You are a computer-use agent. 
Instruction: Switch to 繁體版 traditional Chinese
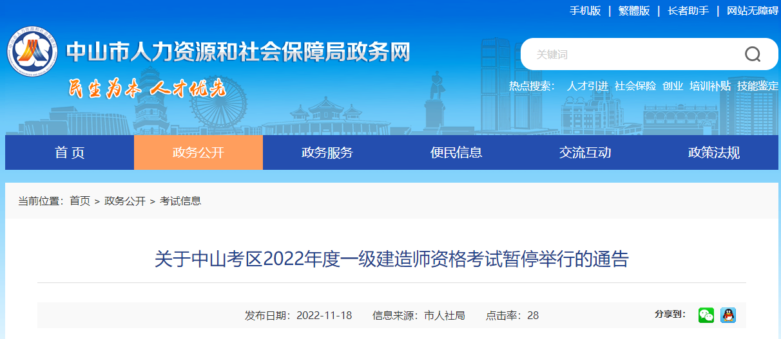(634, 11)
